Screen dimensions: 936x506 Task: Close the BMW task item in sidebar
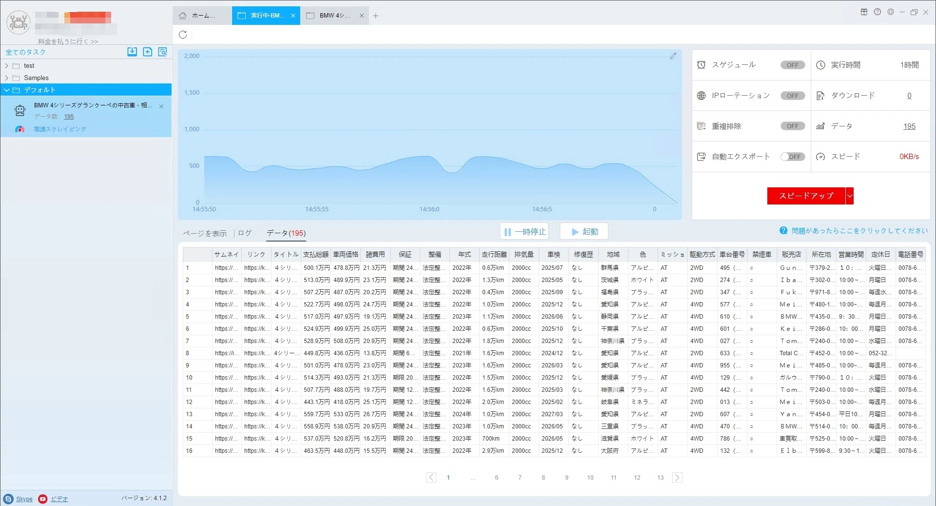161,106
